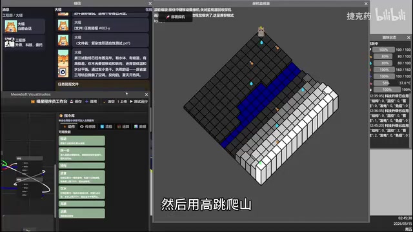Image resolution: width=413 pixels, height=232 pixels.
Task: Click 大橘's avatar in the contact list
Action: pos(11,26)
